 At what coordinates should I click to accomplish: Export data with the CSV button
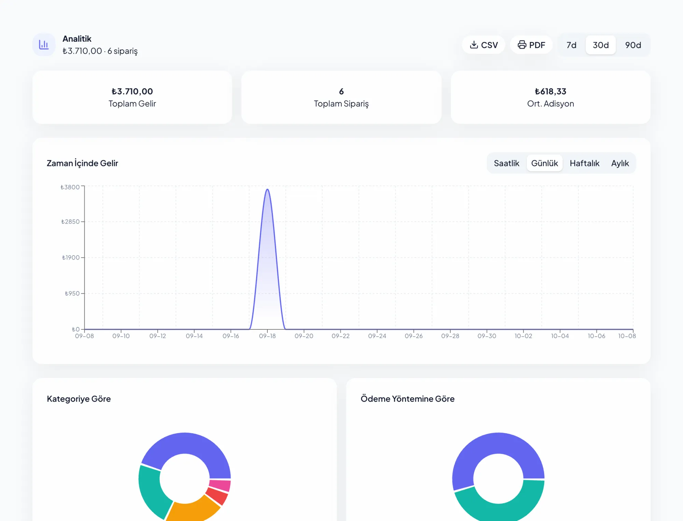[484, 45]
